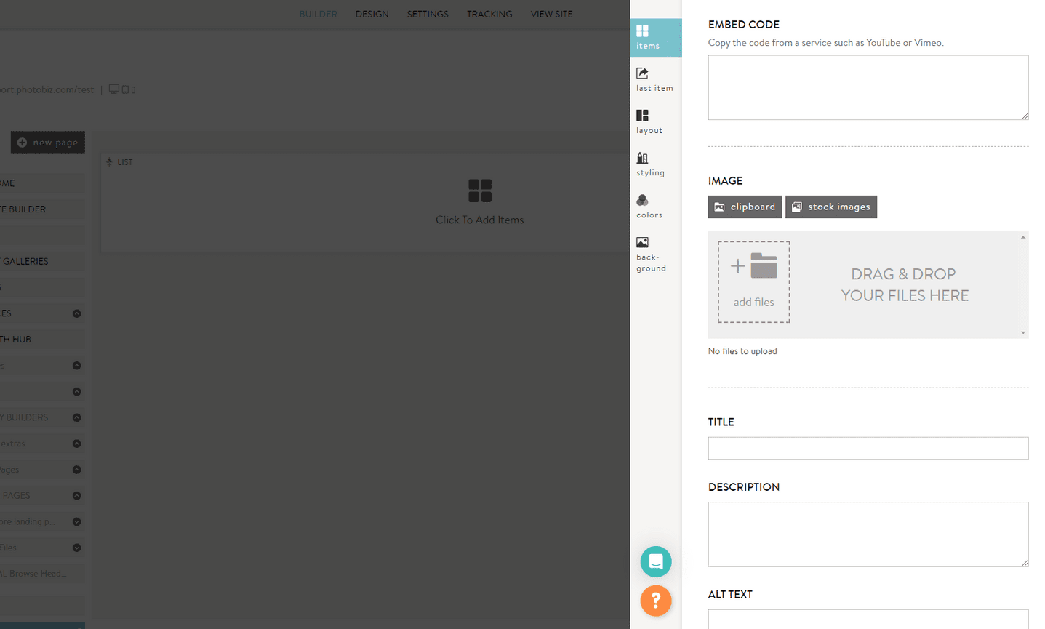Viewport: 1045px width, 629px height.
Task: Create a new page
Action: pos(47,142)
